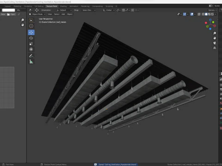Open the Options dropdown in viewport header
This screenshot has width=222, height=166.
click(x=212, y=10)
